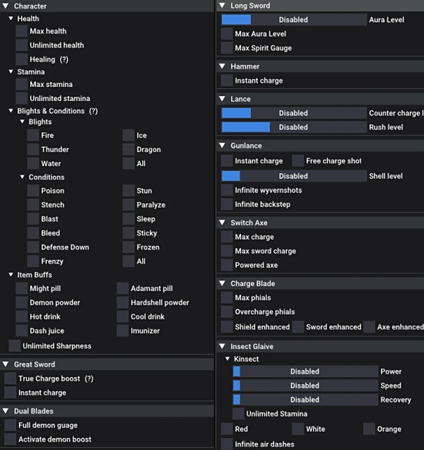
Task: Enable White extract checkbox
Action: pyautogui.click(x=298, y=429)
